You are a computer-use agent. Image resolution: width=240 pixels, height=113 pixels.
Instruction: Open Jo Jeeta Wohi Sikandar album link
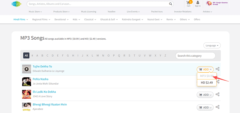46,84
